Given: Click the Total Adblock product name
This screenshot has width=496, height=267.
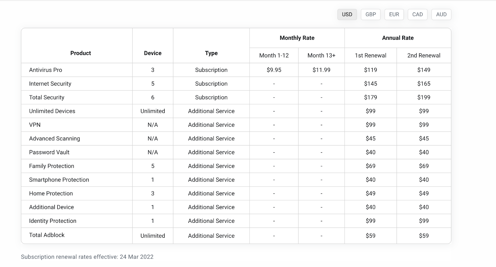Looking at the screenshot, I should click(x=47, y=235).
